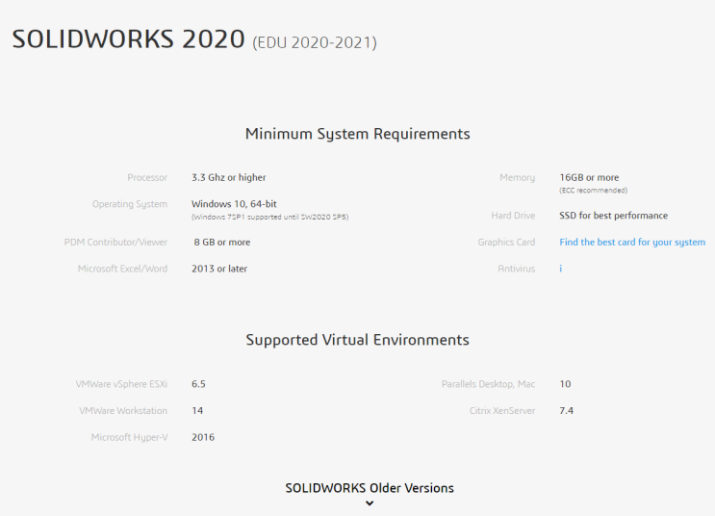This screenshot has width=715, height=516.
Task: Click the 'Windows 7SP1 supported until SW2020 SP5' note
Action: [x=270, y=218]
